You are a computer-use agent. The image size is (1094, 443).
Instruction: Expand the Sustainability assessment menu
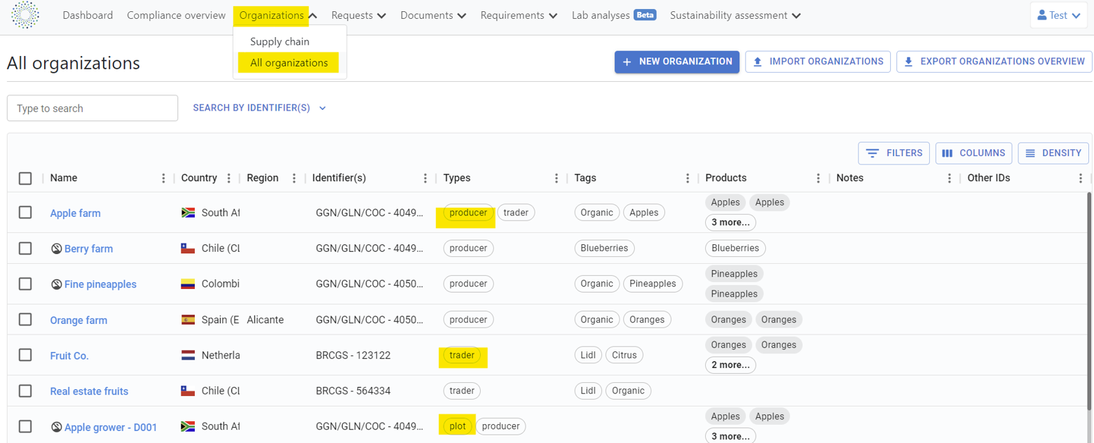click(735, 15)
